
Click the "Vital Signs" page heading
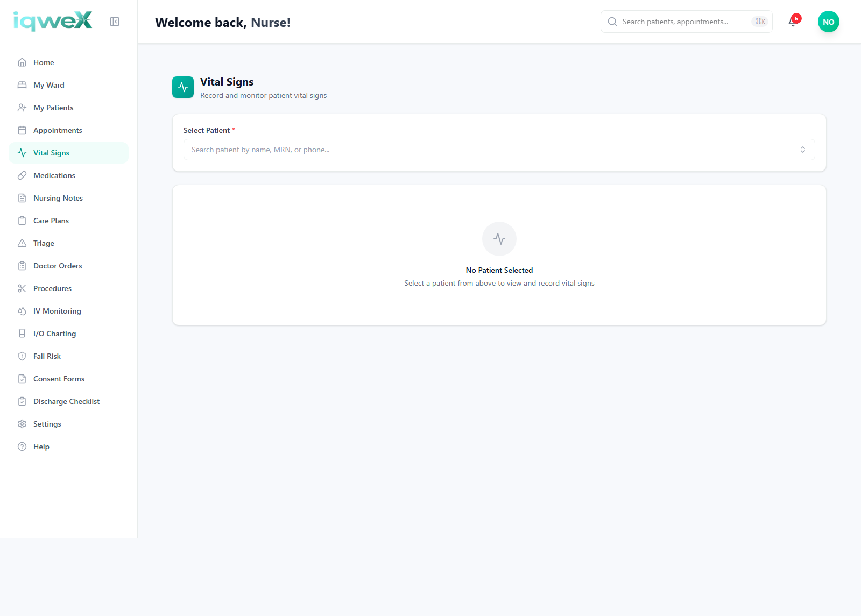(x=227, y=82)
